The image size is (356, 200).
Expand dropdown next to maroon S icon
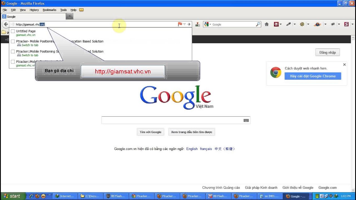coord(352,24)
